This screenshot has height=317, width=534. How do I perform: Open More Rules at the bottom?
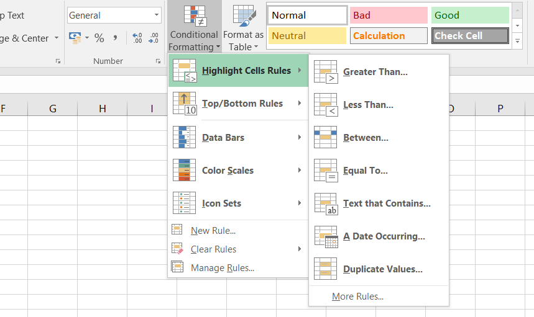pos(357,297)
